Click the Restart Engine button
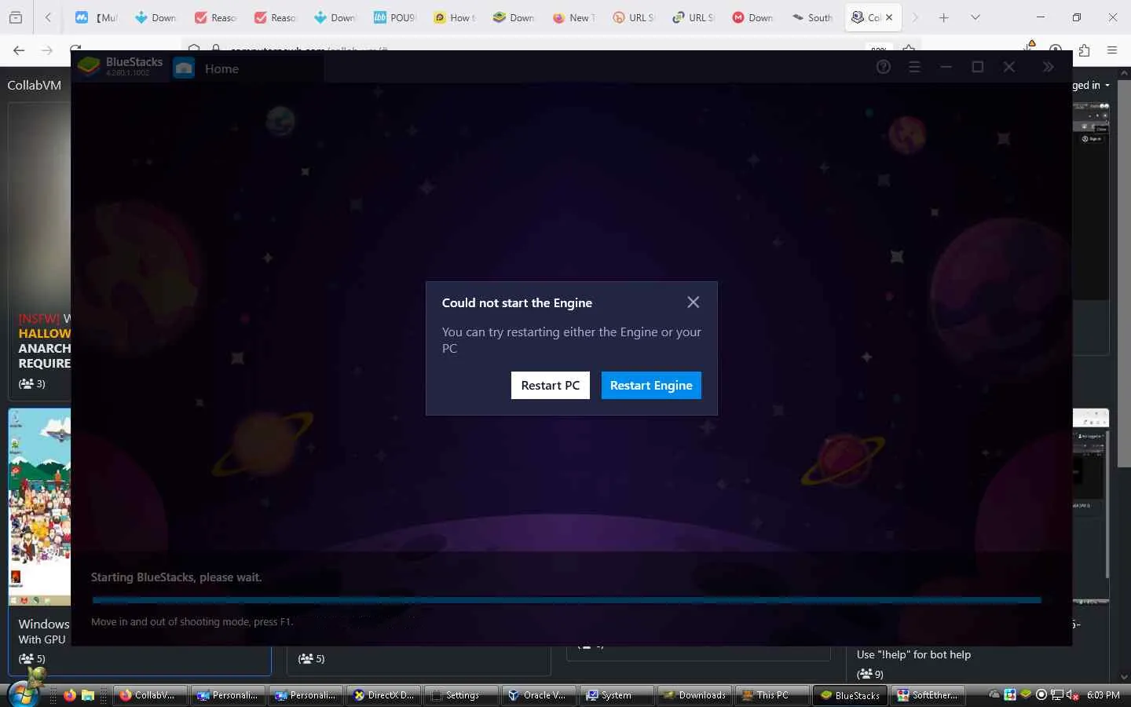Image resolution: width=1131 pixels, height=707 pixels. tap(651, 385)
